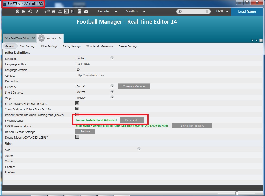
Task: Click the floppy disk Save icon
Action: pos(24,12)
